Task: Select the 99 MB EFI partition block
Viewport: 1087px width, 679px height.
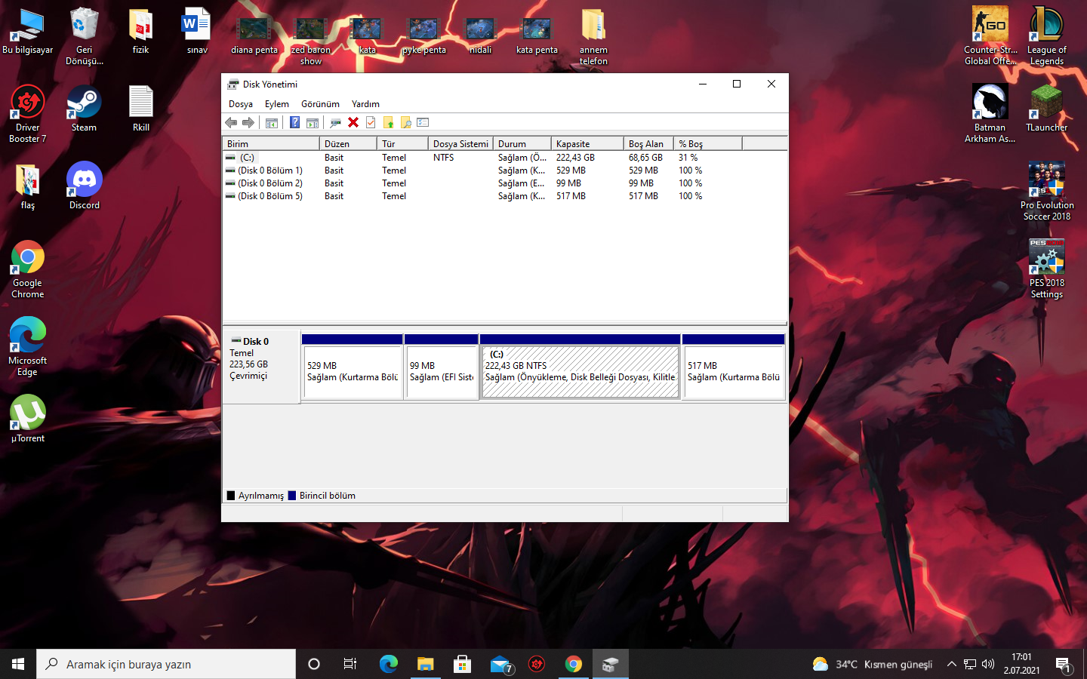Action: pyautogui.click(x=442, y=367)
